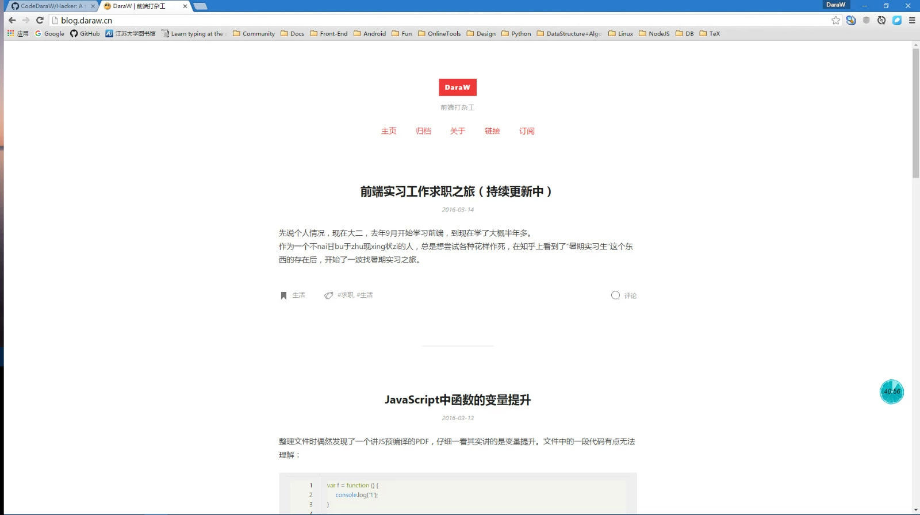920x515 pixels.
Task: Click the bookmark category icon
Action: pyautogui.click(x=283, y=295)
